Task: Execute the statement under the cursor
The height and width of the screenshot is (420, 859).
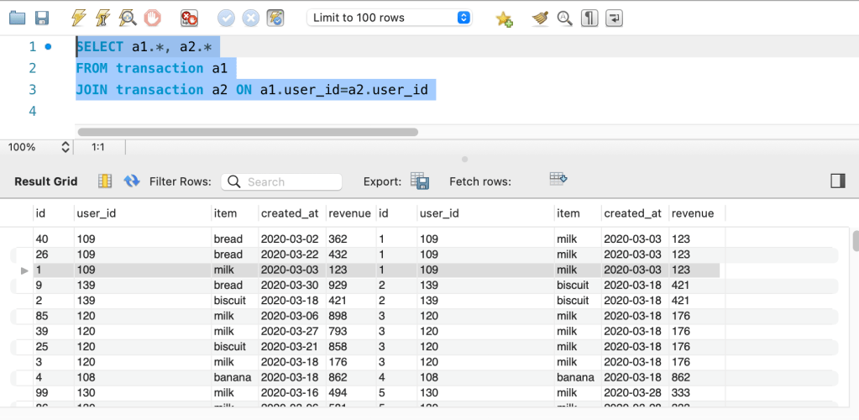Action: pyautogui.click(x=102, y=18)
